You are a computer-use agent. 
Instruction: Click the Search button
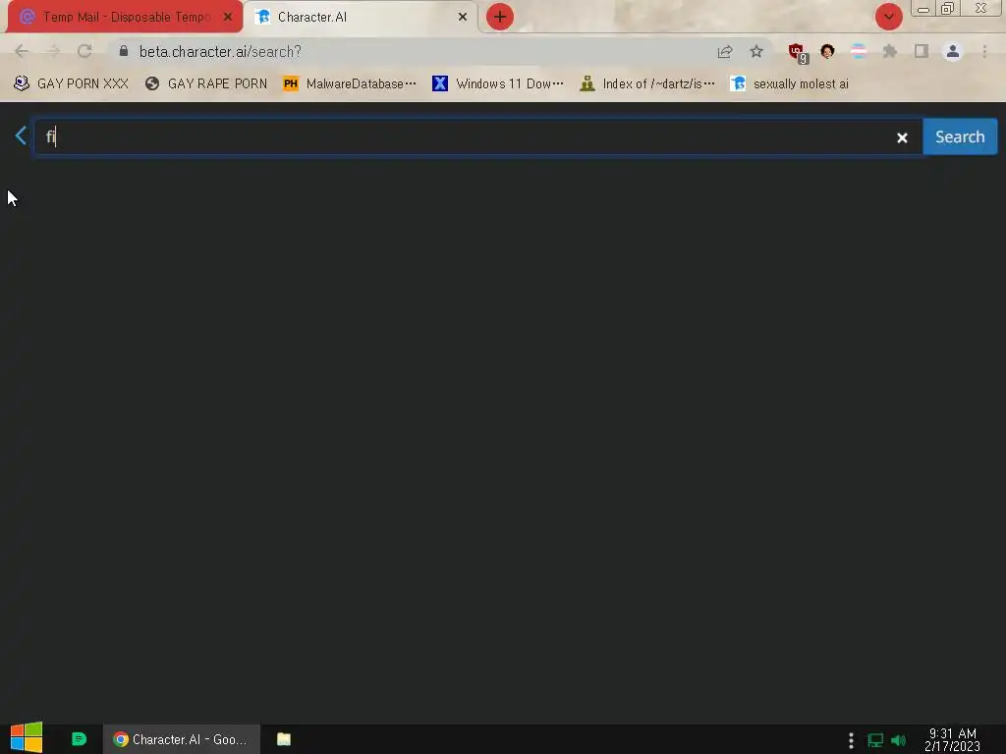pos(960,136)
